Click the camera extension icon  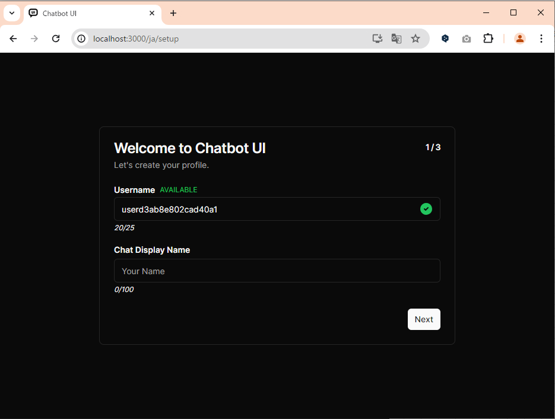click(x=467, y=38)
